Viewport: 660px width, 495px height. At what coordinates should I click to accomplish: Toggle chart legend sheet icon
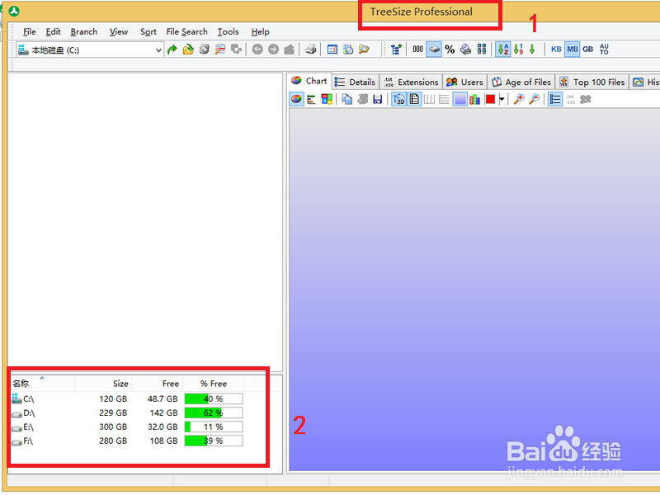click(x=414, y=99)
